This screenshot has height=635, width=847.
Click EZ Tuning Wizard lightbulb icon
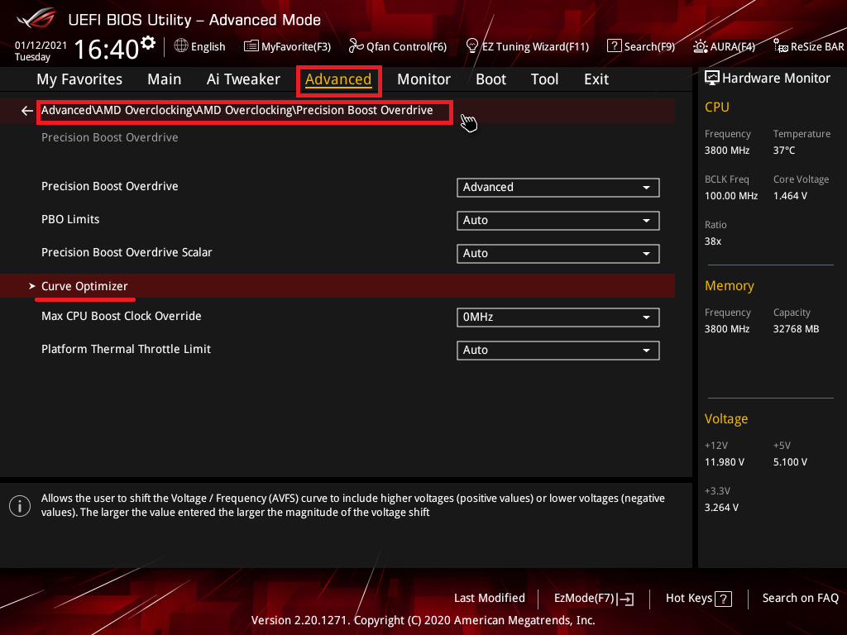coord(472,46)
